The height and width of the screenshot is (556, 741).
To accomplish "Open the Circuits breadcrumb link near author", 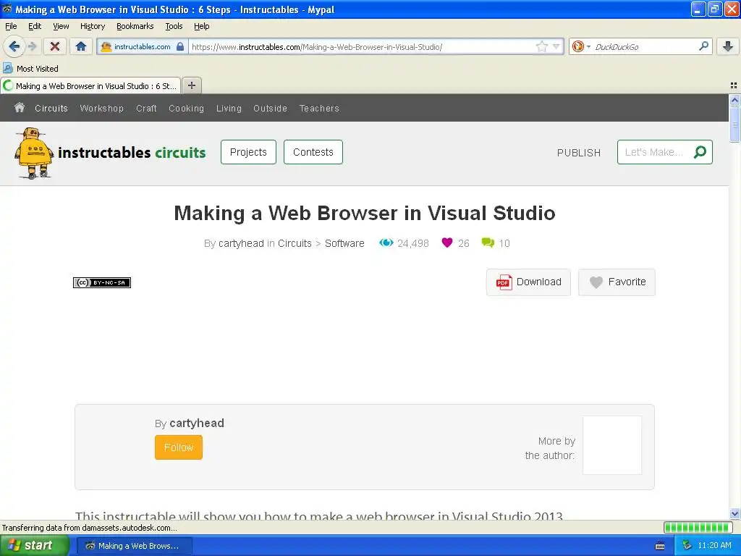I will (x=295, y=243).
